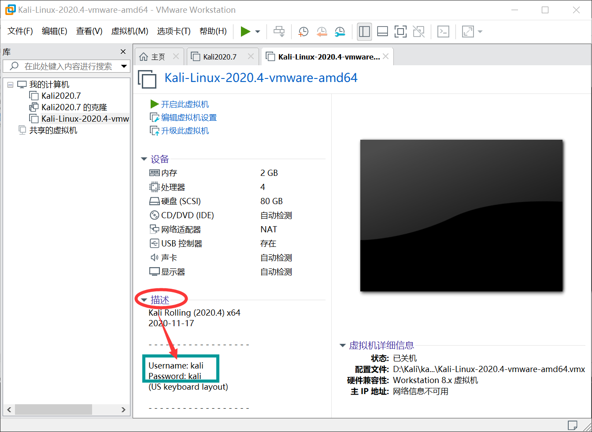Select Kali-Linux-2020.4-vmw in library tree
This screenshot has height=432, width=592.
click(x=85, y=119)
